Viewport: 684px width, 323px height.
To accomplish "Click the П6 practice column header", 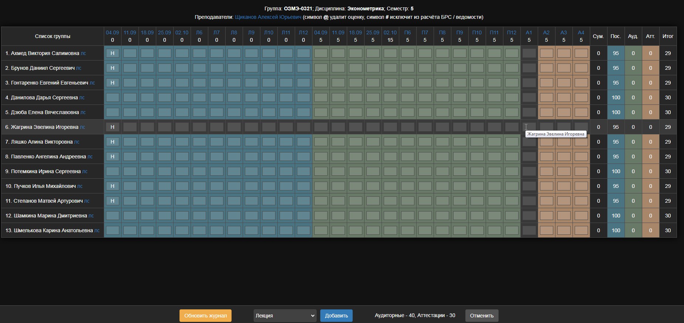I will [407, 32].
